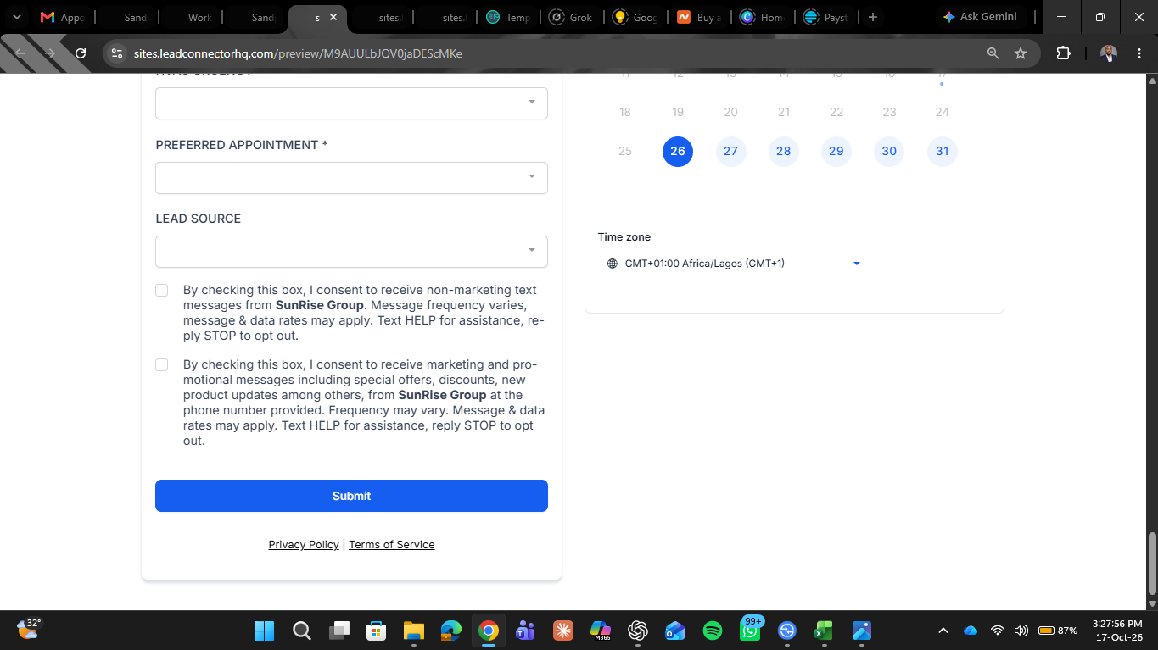Image resolution: width=1158 pixels, height=650 pixels.
Task: Switch to the Buy a tab
Action: 697,17
